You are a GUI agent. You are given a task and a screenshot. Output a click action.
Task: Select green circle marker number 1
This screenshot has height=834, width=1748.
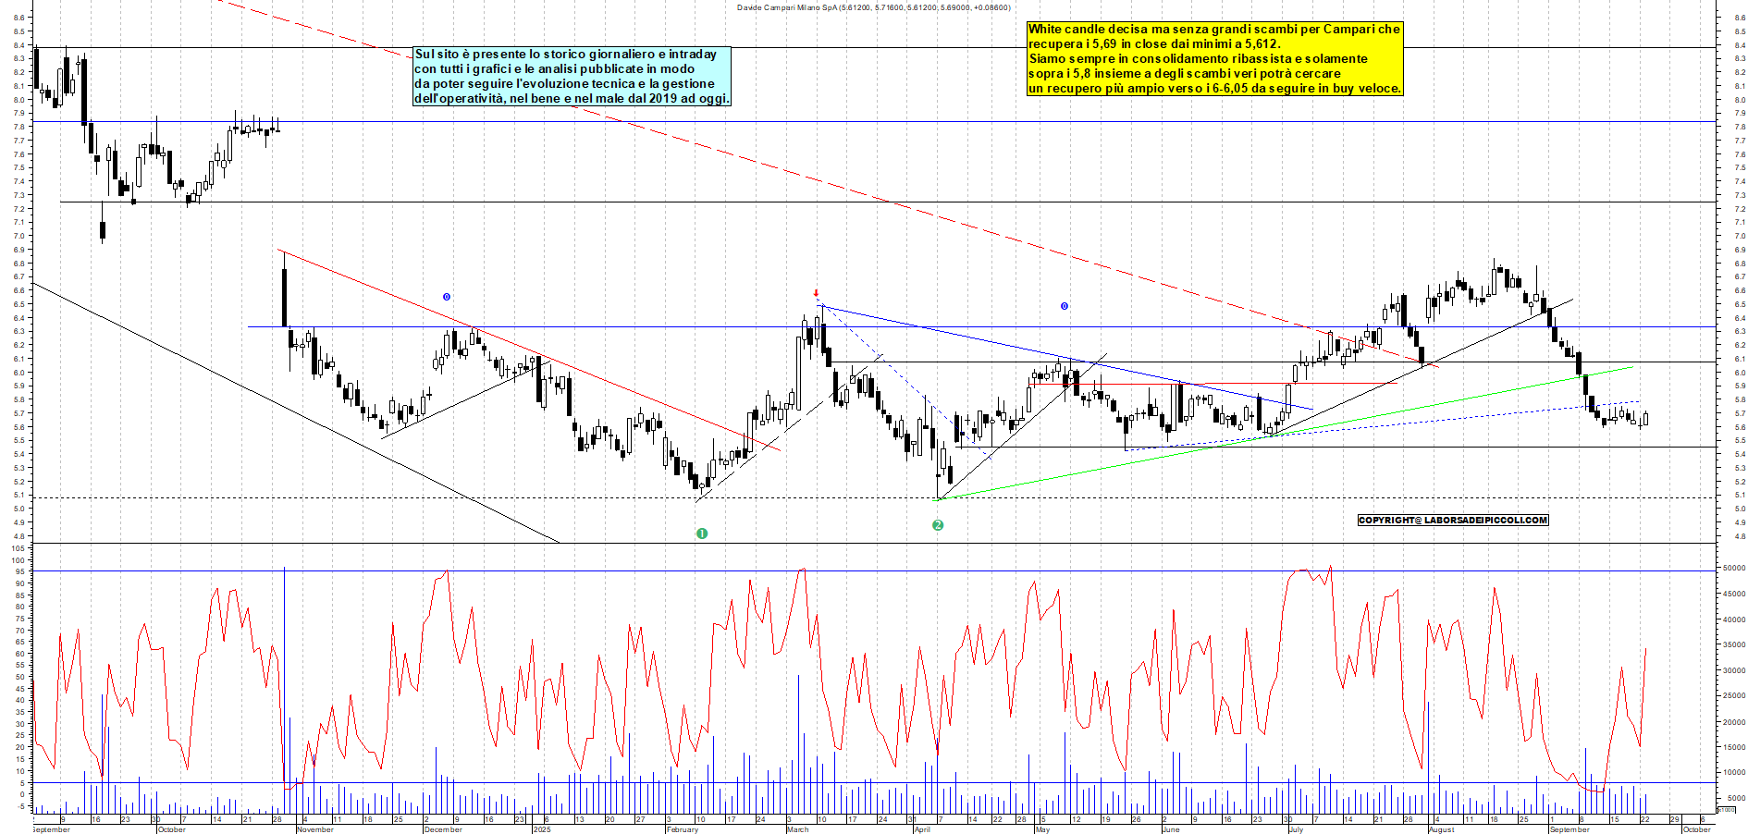point(702,534)
